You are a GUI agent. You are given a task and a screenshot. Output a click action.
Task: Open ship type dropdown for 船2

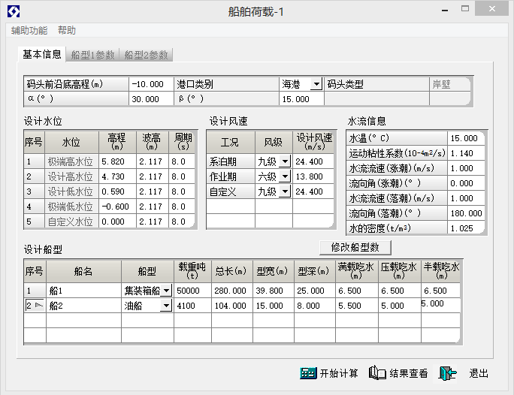[166, 306]
